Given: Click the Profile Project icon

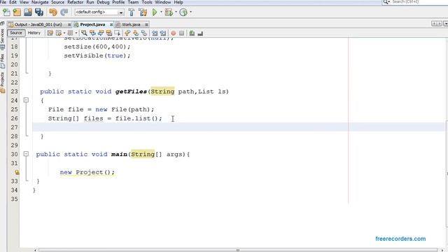Looking at the screenshot, I should pos(183,13).
